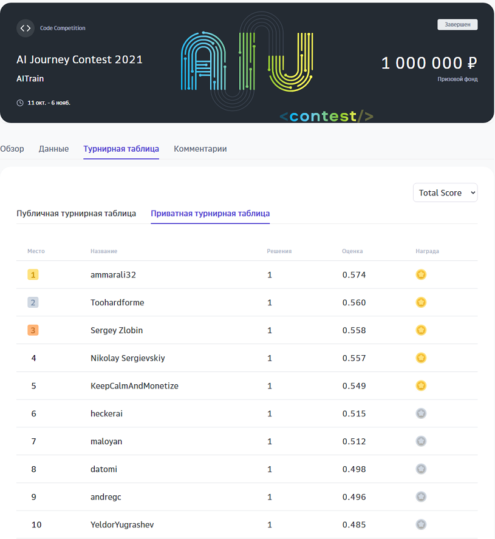Click the score 0.512
Screen dimensions: 495x539
coord(354,441)
